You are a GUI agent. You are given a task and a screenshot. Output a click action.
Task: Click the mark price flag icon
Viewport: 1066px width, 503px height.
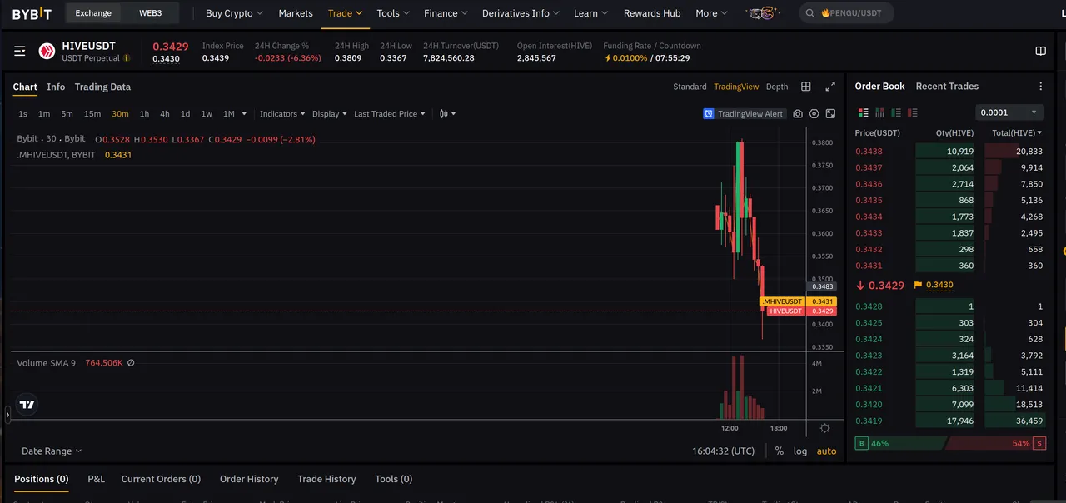pyautogui.click(x=918, y=285)
